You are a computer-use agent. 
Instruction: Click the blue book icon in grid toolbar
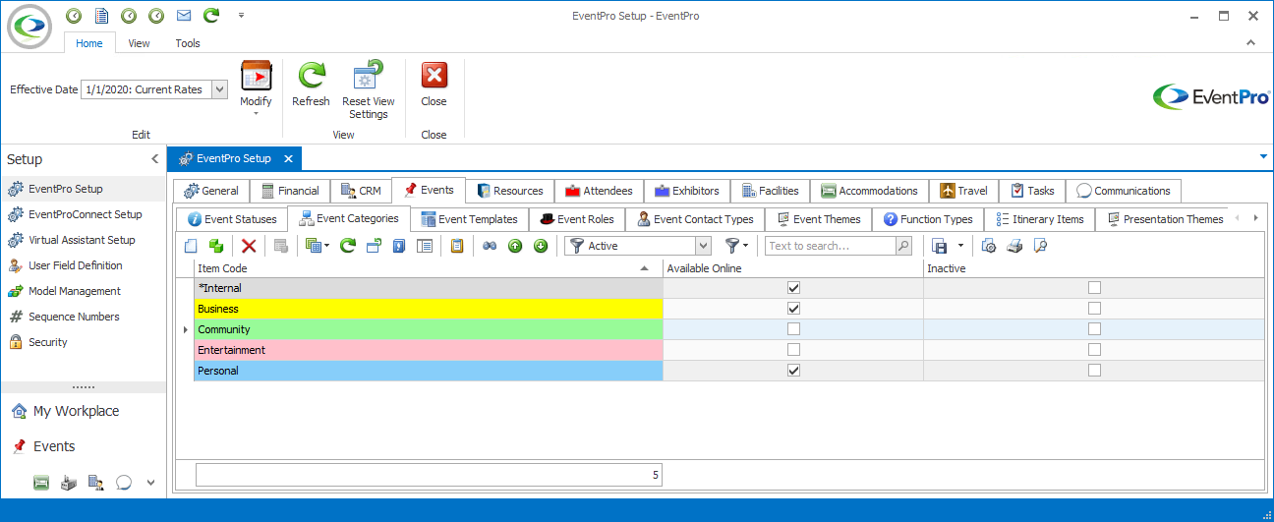tap(399, 246)
